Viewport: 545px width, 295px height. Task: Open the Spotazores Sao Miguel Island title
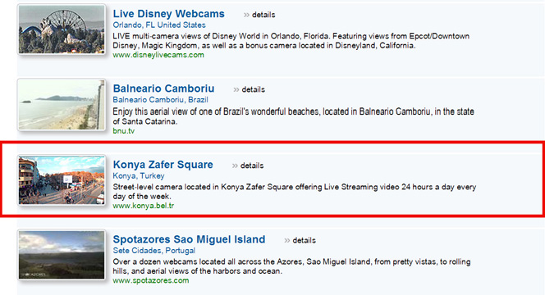pos(189,239)
